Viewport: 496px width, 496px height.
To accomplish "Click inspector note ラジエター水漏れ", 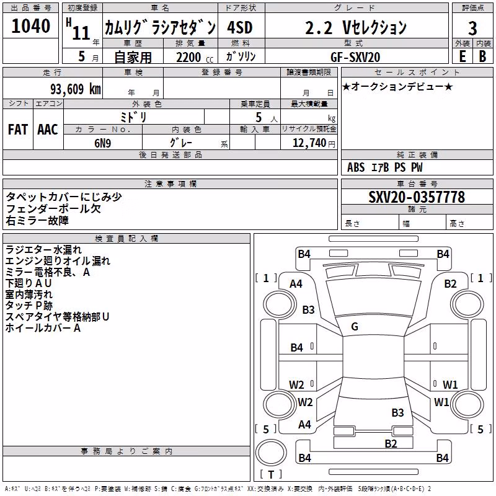I will tap(43, 250).
